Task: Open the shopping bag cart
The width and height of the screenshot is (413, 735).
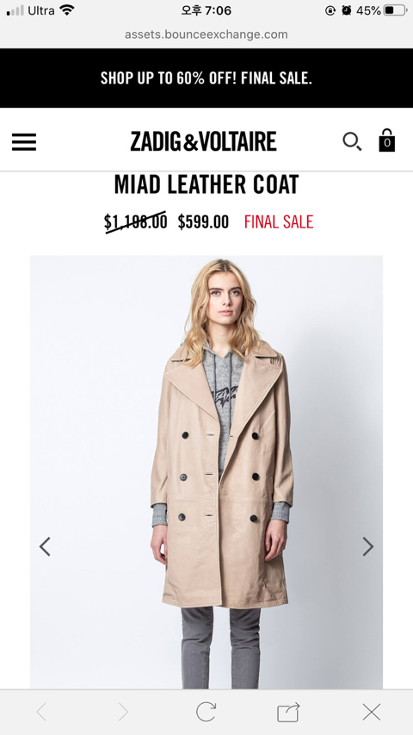Action: point(387,140)
